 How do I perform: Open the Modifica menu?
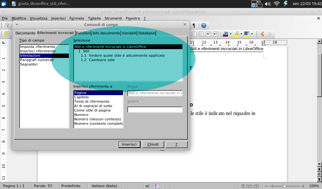coord(19,18)
